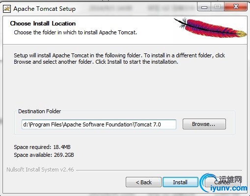Image resolution: width=250 pixels, height=196 pixels.
Task: Open the Browse... folder picker
Action: pos(204,124)
